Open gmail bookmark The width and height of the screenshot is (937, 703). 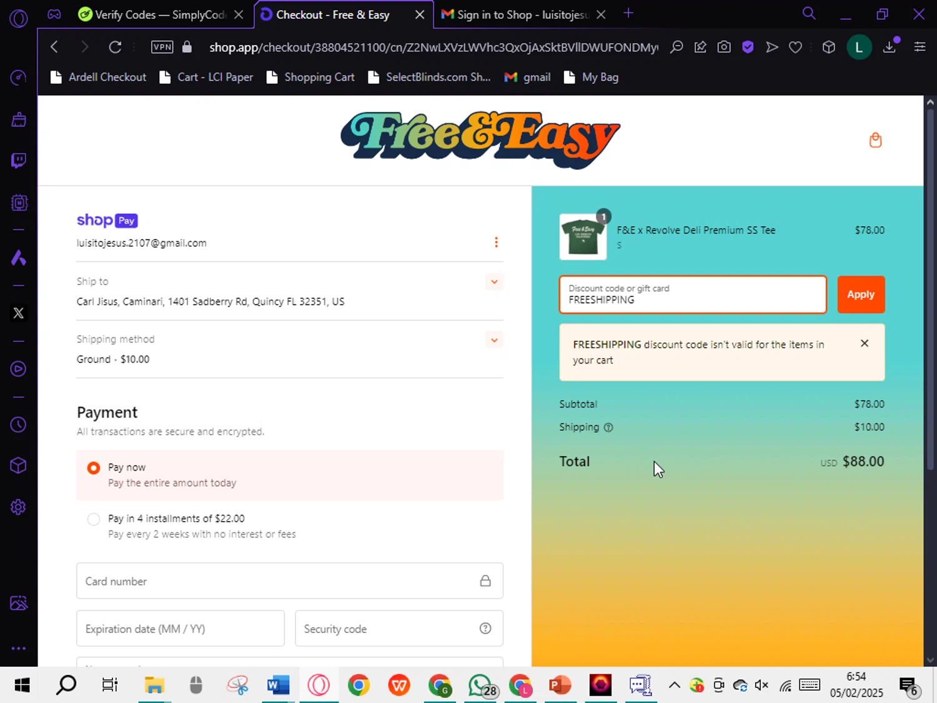528,77
